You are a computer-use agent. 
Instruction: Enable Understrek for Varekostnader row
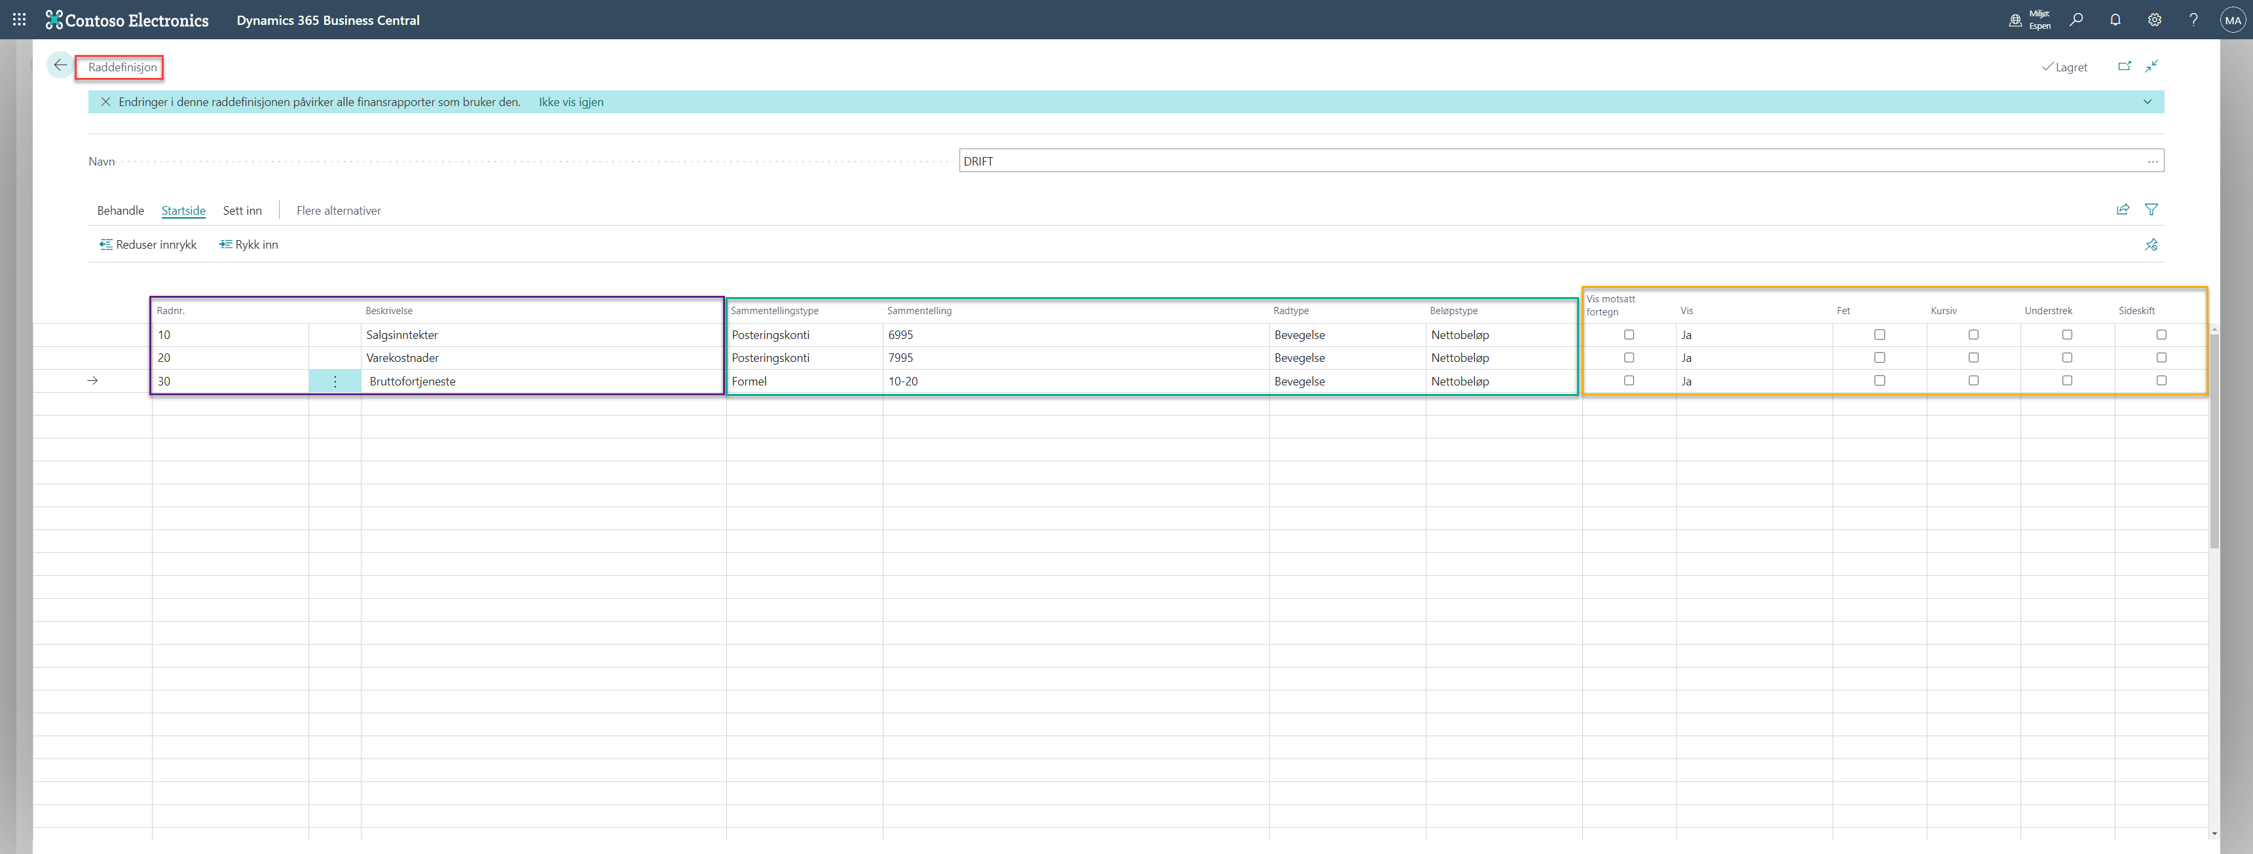[2068, 357]
